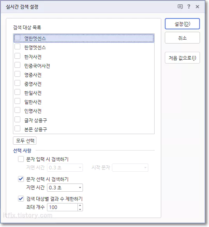Screen dimensions: 209x227
Task: Enable 문자 입력 시 검색하기 option
Action: coord(21,159)
